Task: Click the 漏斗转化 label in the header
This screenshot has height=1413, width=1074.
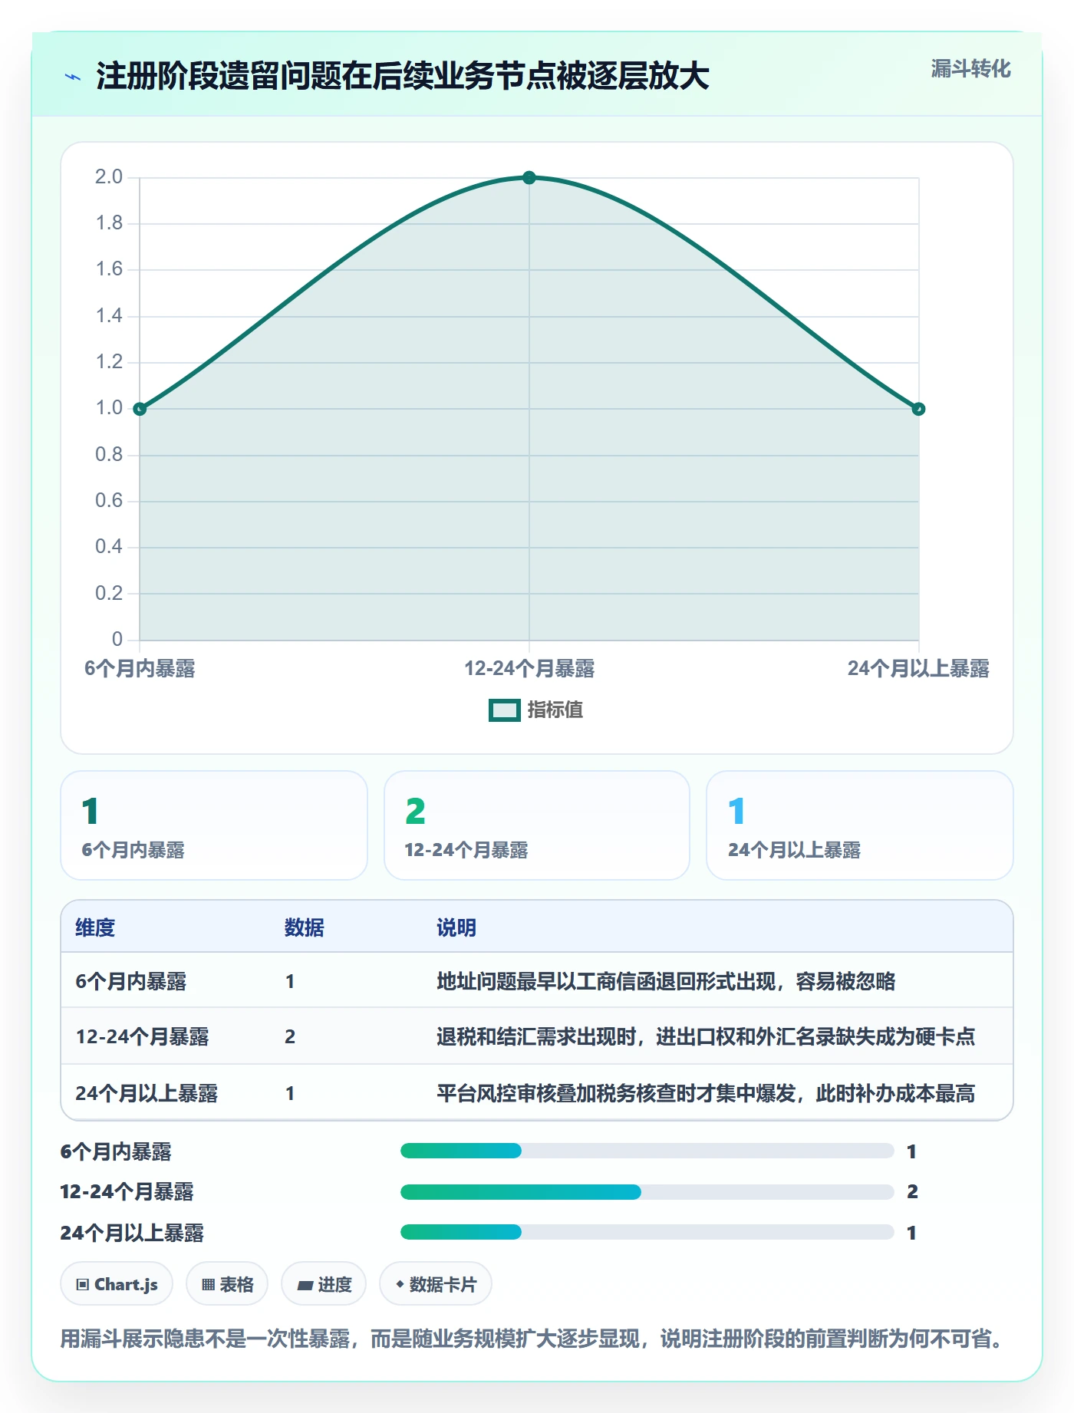Action: point(970,69)
